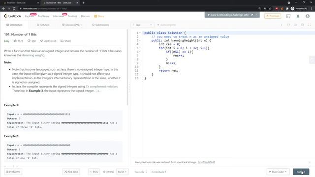Click the Submit button

pyautogui.click(x=301, y=172)
